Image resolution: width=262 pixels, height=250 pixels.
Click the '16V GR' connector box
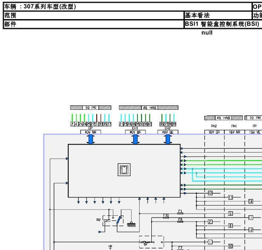(214, 132)
